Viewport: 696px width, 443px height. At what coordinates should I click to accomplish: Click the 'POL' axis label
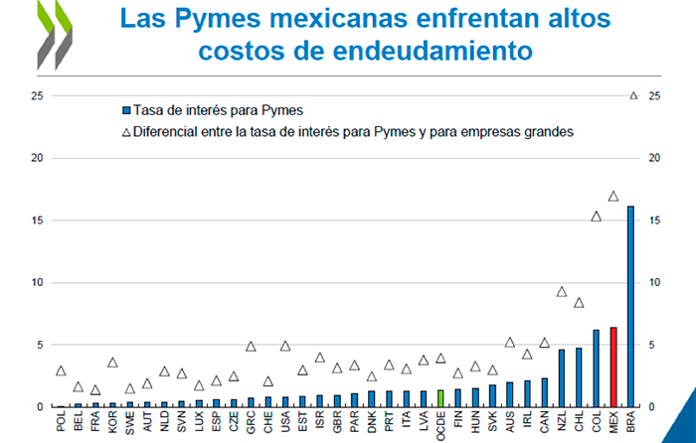tap(62, 421)
